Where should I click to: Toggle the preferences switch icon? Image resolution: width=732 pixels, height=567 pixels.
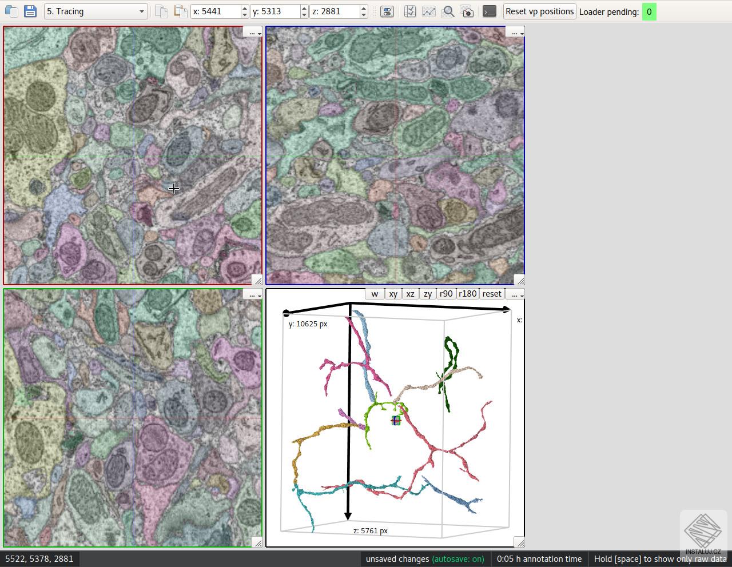(387, 11)
